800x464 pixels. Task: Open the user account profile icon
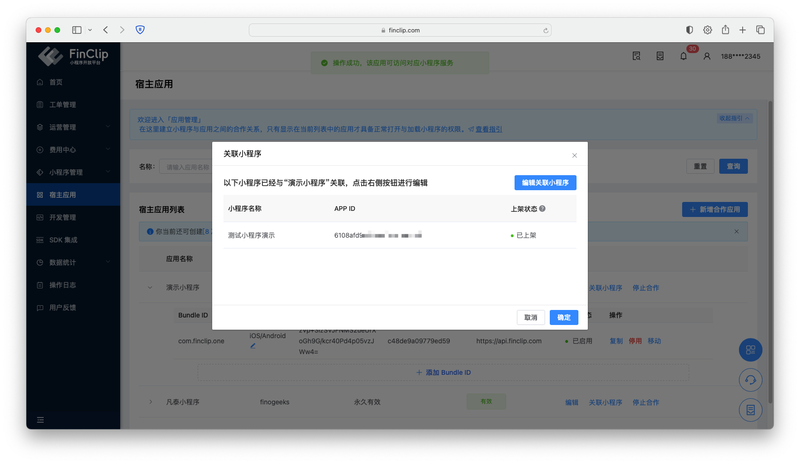pos(707,56)
